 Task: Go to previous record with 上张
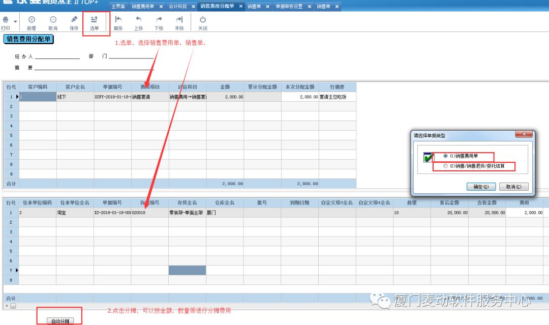pos(138,20)
